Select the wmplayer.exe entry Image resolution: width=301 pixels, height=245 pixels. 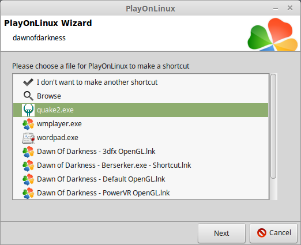click(59, 124)
